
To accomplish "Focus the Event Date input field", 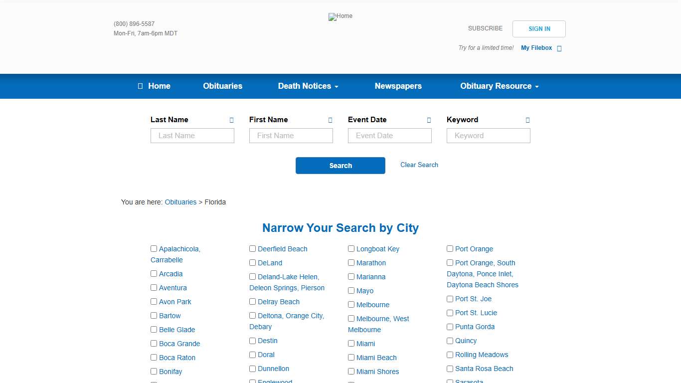I will [x=389, y=136].
